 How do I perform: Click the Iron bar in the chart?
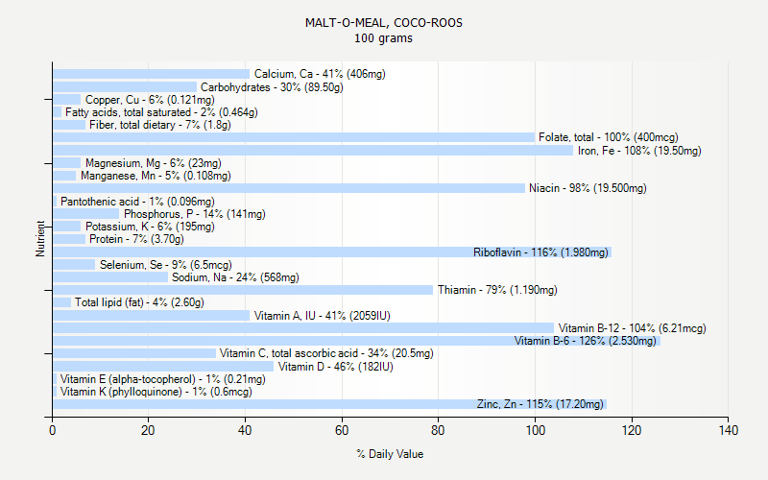pyautogui.click(x=313, y=151)
